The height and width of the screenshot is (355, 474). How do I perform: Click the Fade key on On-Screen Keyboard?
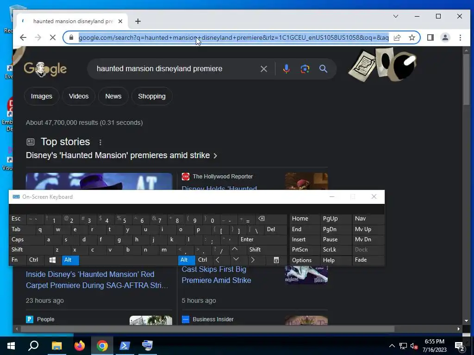(368, 260)
